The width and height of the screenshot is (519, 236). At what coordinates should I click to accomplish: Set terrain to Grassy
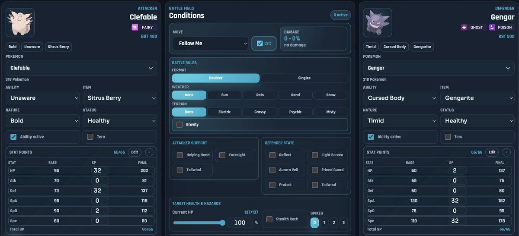(260, 112)
